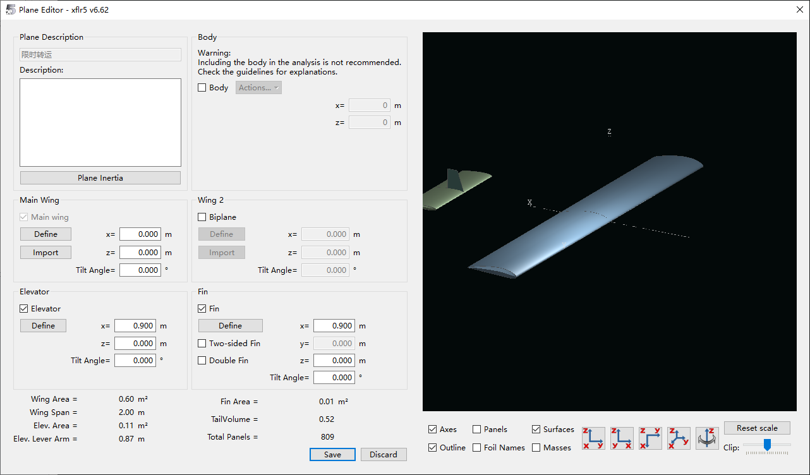Switch to the top-down Z view icon
The height and width of the screenshot is (475, 810).
(650, 438)
